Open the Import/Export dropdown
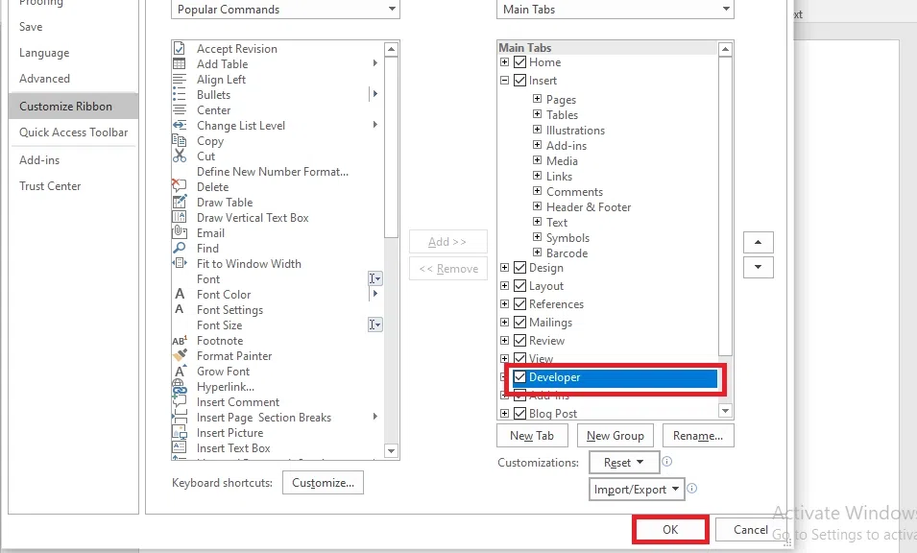The height and width of the screenshot is (553, 917). (x=637, y=490)
